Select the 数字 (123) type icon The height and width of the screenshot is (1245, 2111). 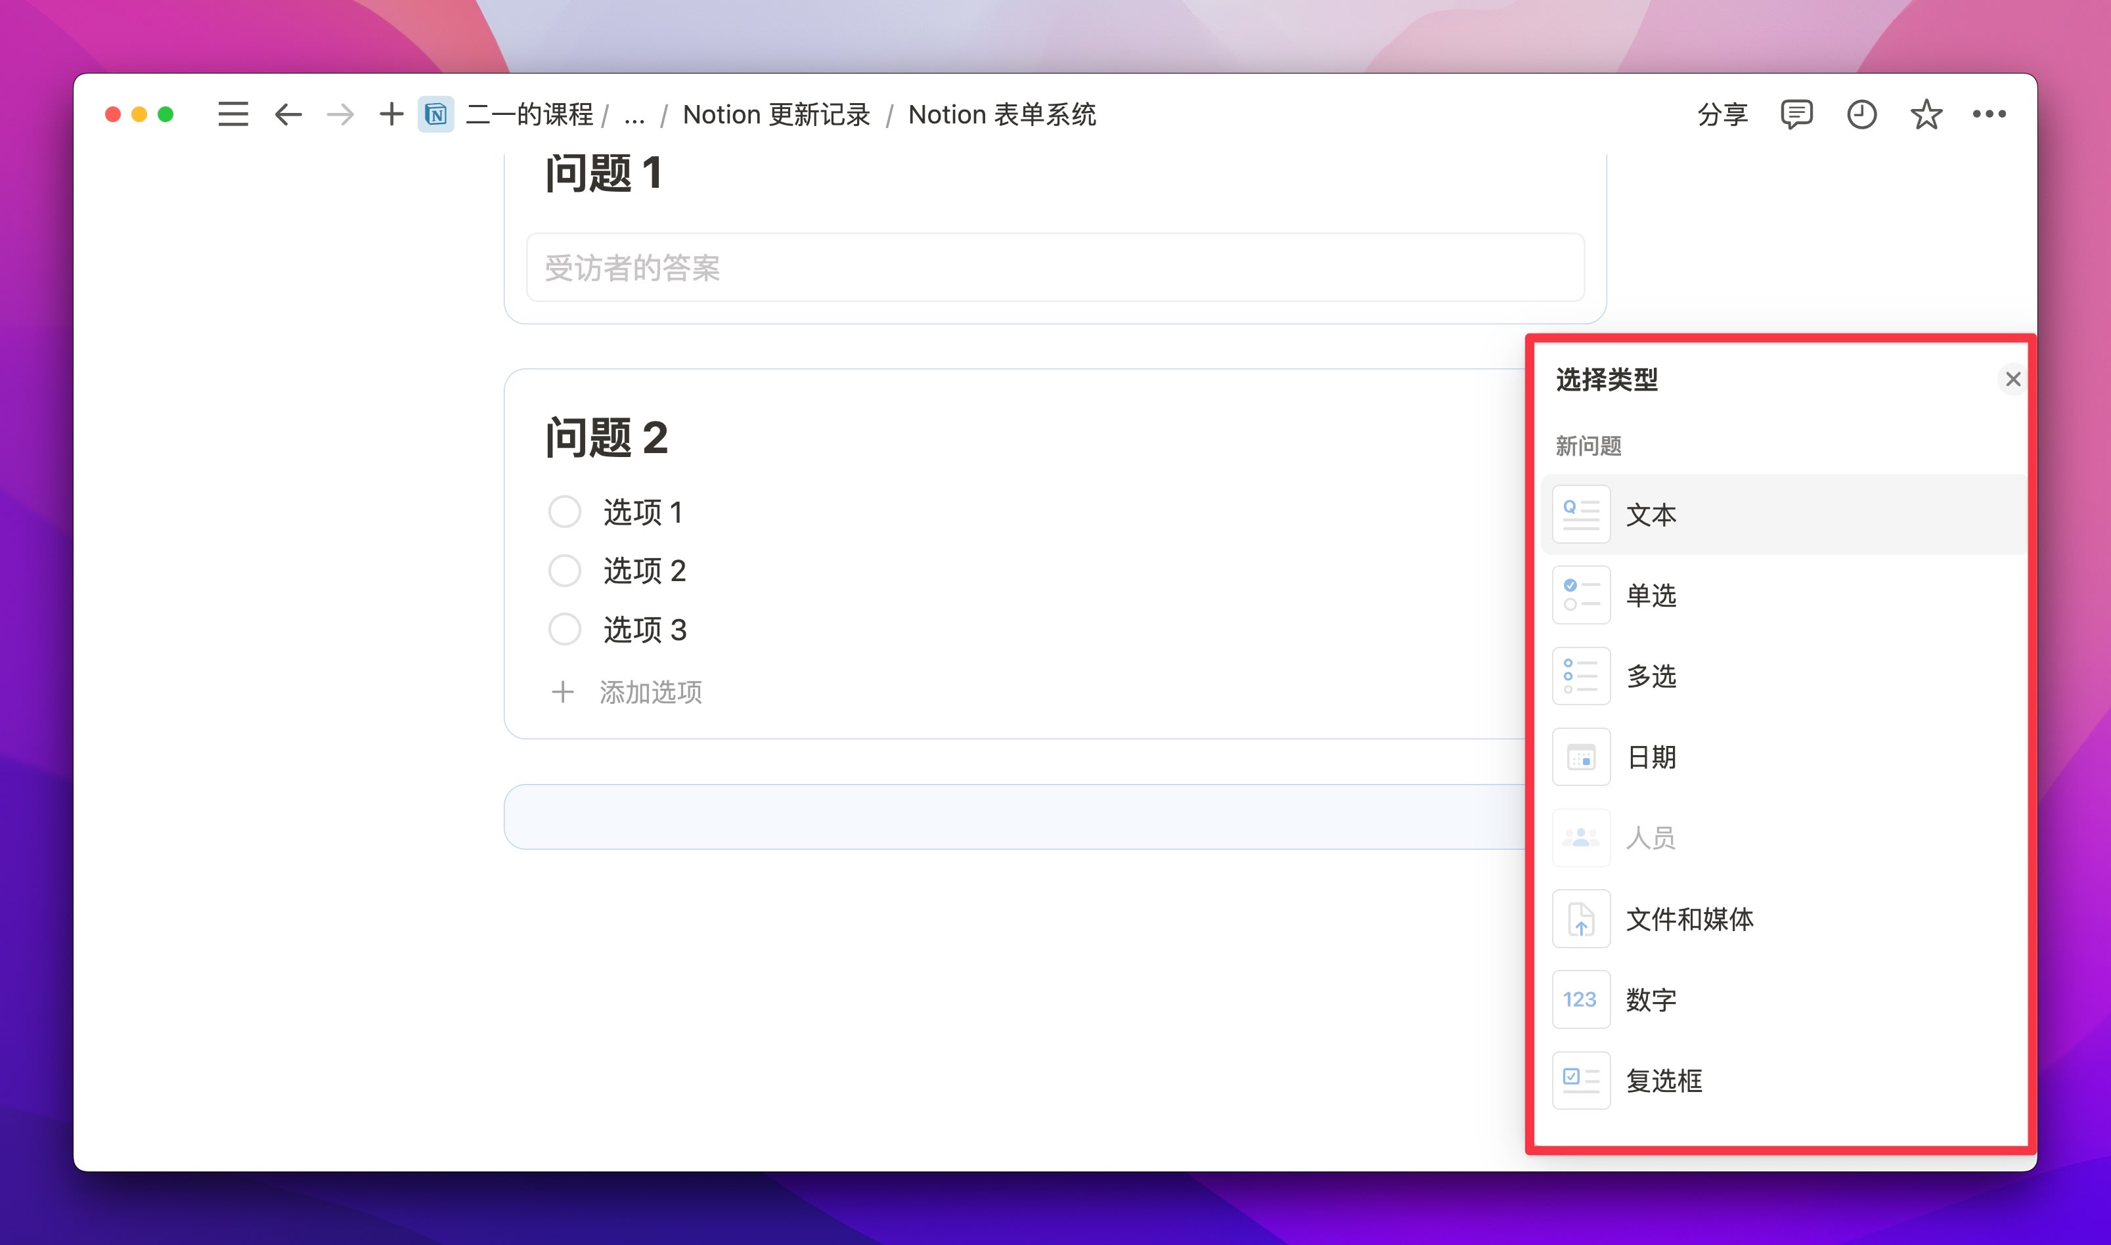[x=1581, y=999]
